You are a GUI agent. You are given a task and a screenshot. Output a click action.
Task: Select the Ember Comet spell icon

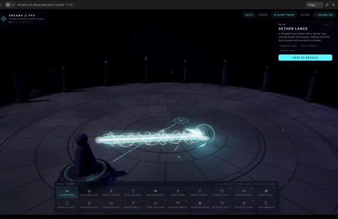tap(177, 192)
